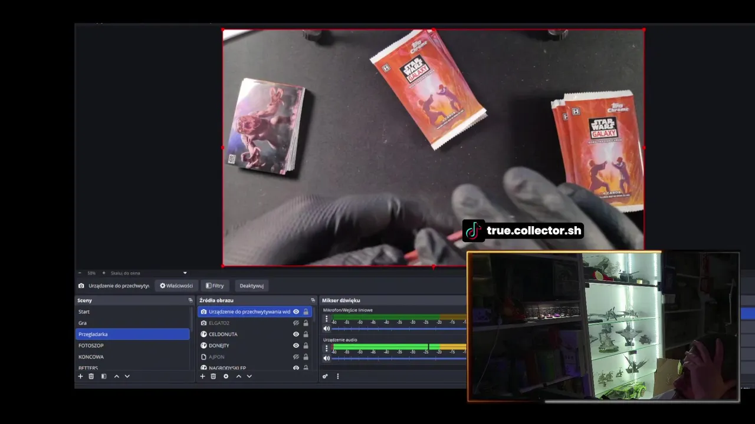Image resolution: width=755 pixels, height=424 pixels.
Task: Open Właściwości for the selected source
Action: click(x=176, y=286)
